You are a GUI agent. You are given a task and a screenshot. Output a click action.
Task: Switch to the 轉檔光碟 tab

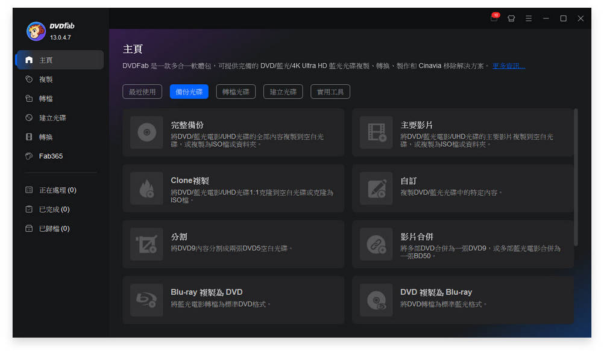[236, 91]
